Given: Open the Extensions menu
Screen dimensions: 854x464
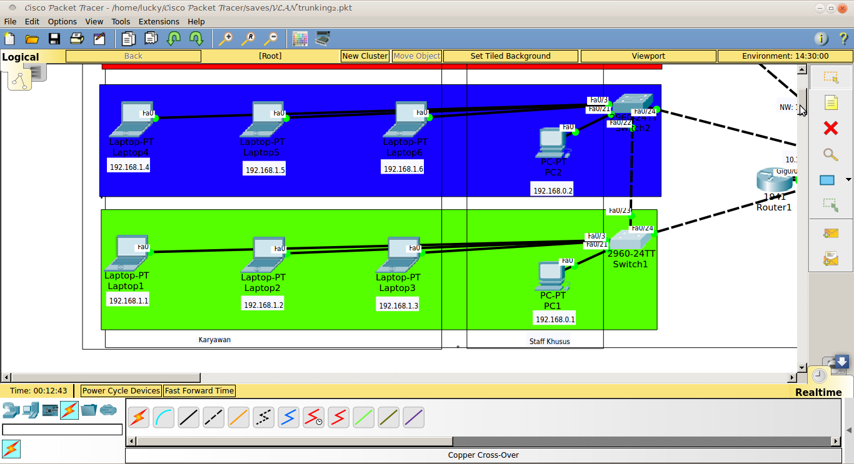Looking at the screenshot, I should [159, 21].
